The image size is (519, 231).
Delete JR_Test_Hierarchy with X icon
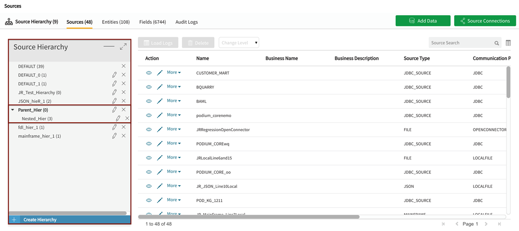coord(123,92)
